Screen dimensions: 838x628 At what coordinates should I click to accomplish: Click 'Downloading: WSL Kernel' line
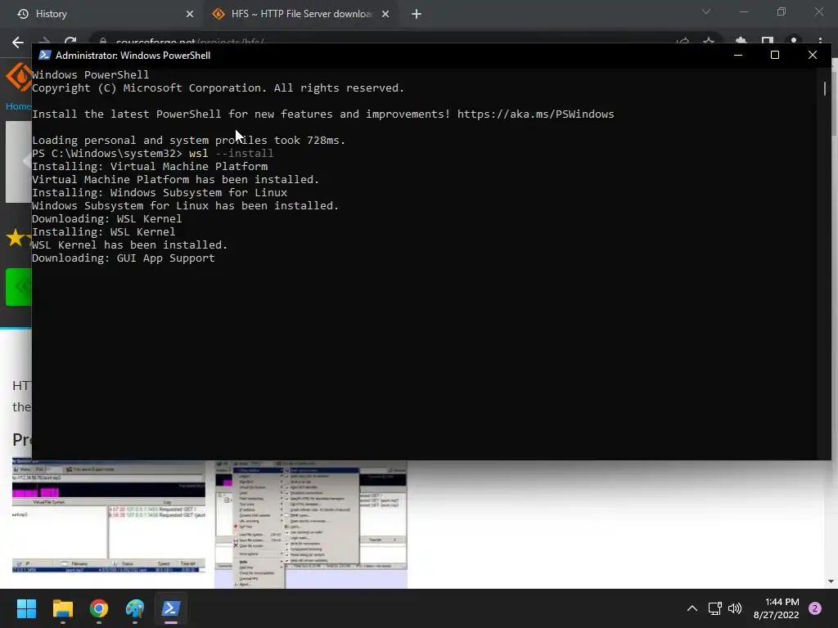[107, 218]
